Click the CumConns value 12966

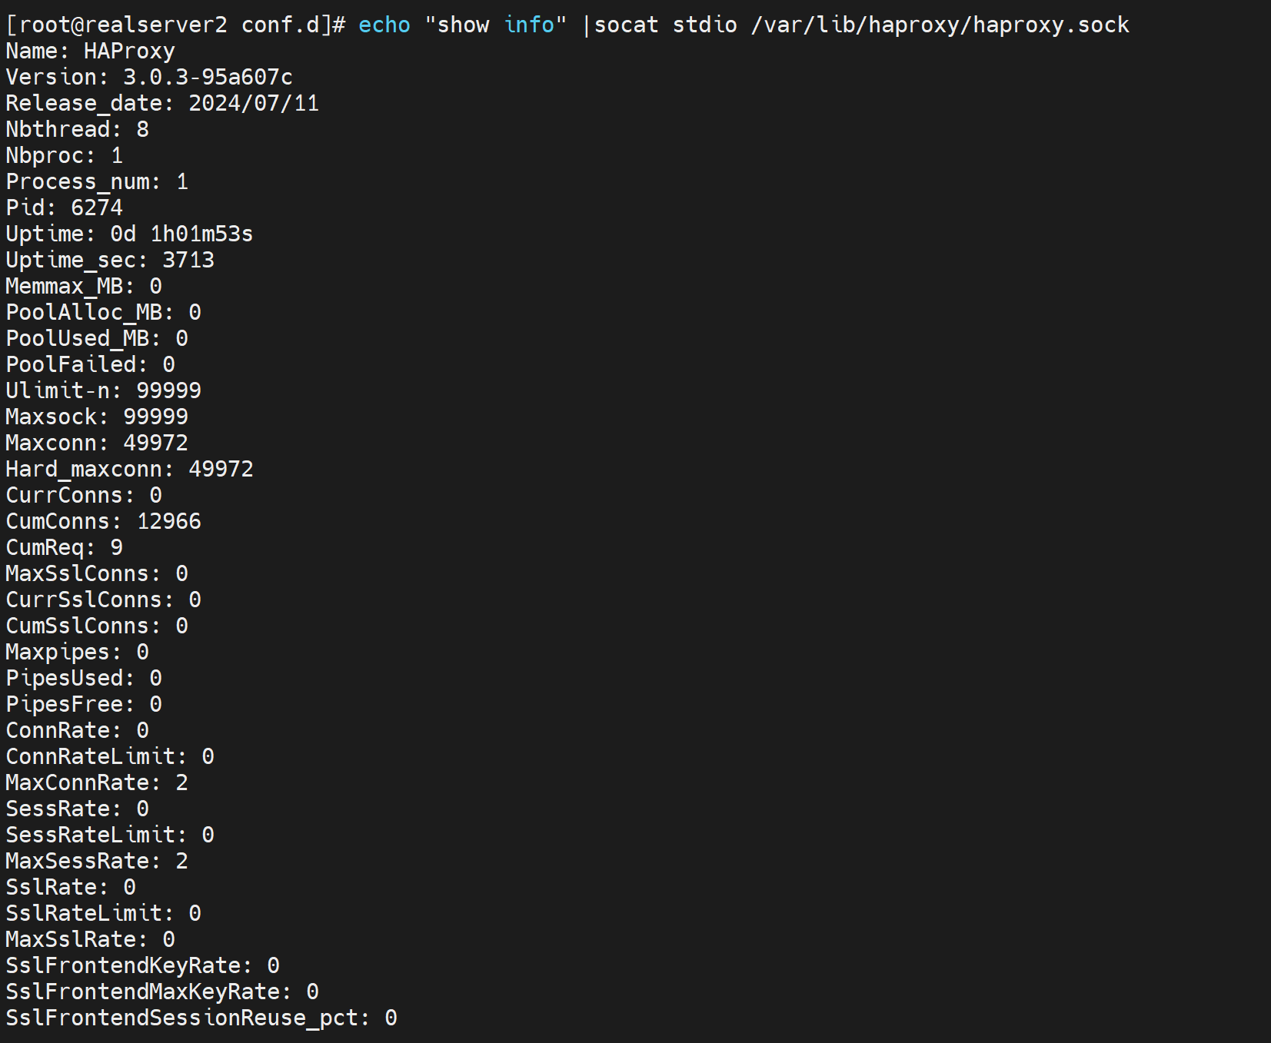coord(168,521)
